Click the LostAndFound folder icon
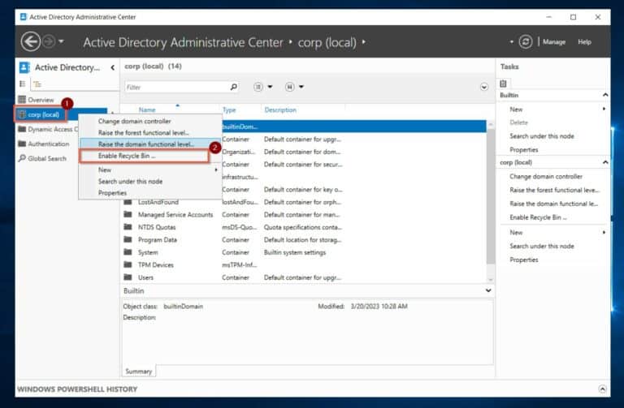 pos(128,202)
